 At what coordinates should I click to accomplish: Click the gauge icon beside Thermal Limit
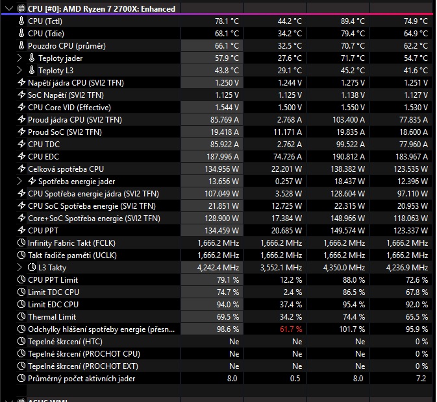[x=21, y=317]
